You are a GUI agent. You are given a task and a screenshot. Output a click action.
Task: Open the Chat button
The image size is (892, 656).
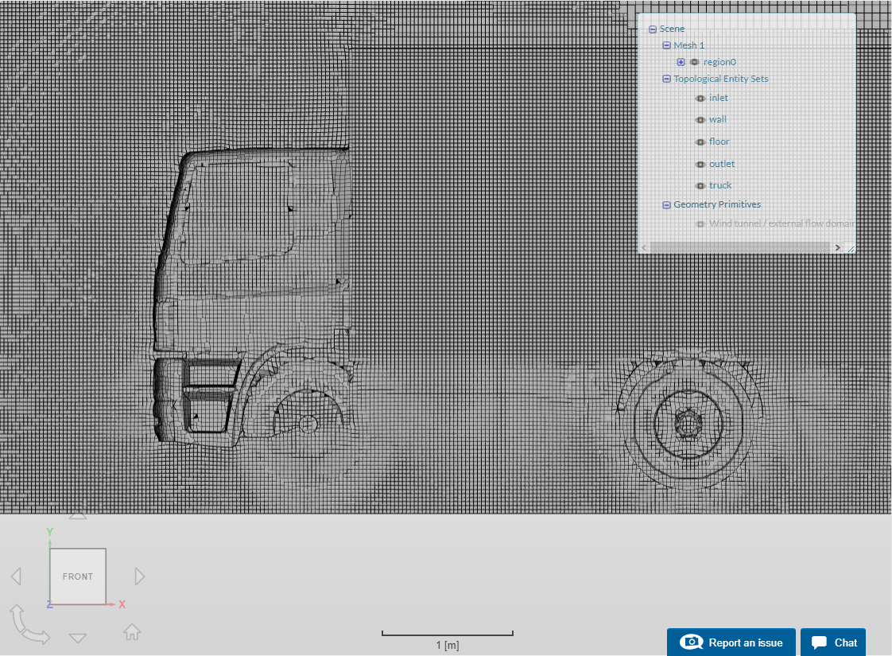click(x=833, y=642)
